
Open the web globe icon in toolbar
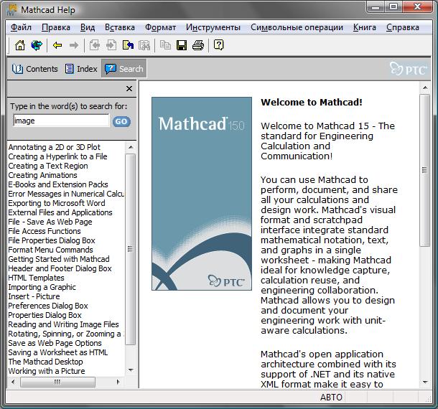(x=37, y=45)
